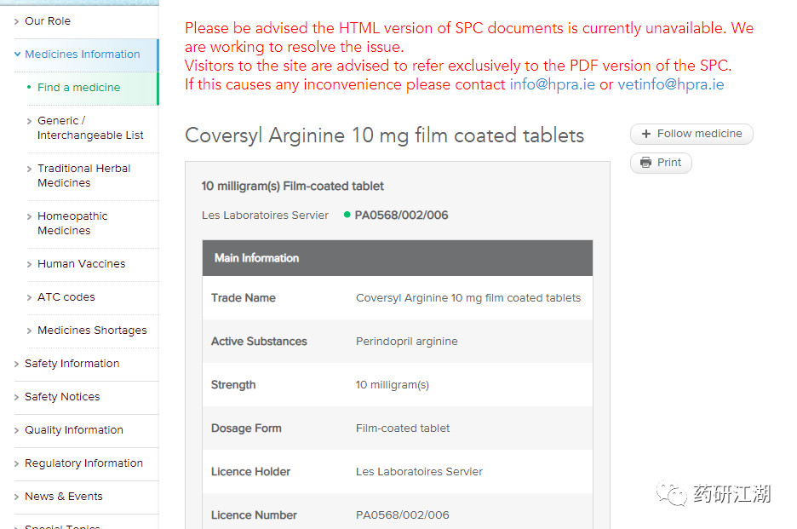Click the green status dot beside PA0568/002/006

pos(347,215)
